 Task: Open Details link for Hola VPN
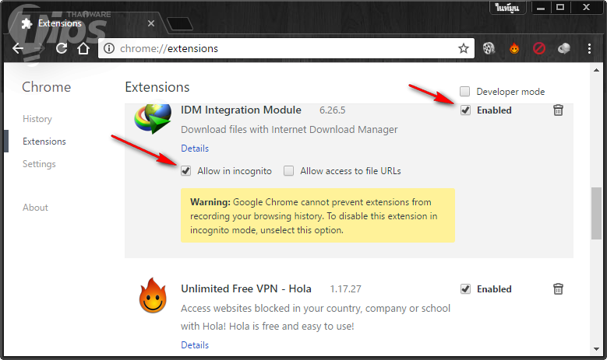coord(195,345)
